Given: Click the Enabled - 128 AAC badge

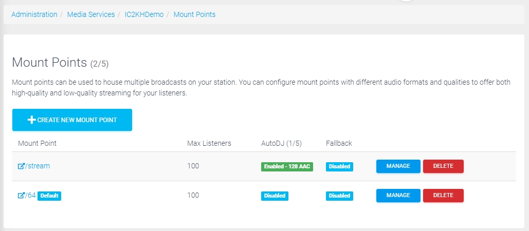Looking at the screenshot, I should 287,167.
